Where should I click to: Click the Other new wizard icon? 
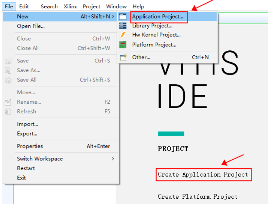pyautogui.click(x=123, y=58)
